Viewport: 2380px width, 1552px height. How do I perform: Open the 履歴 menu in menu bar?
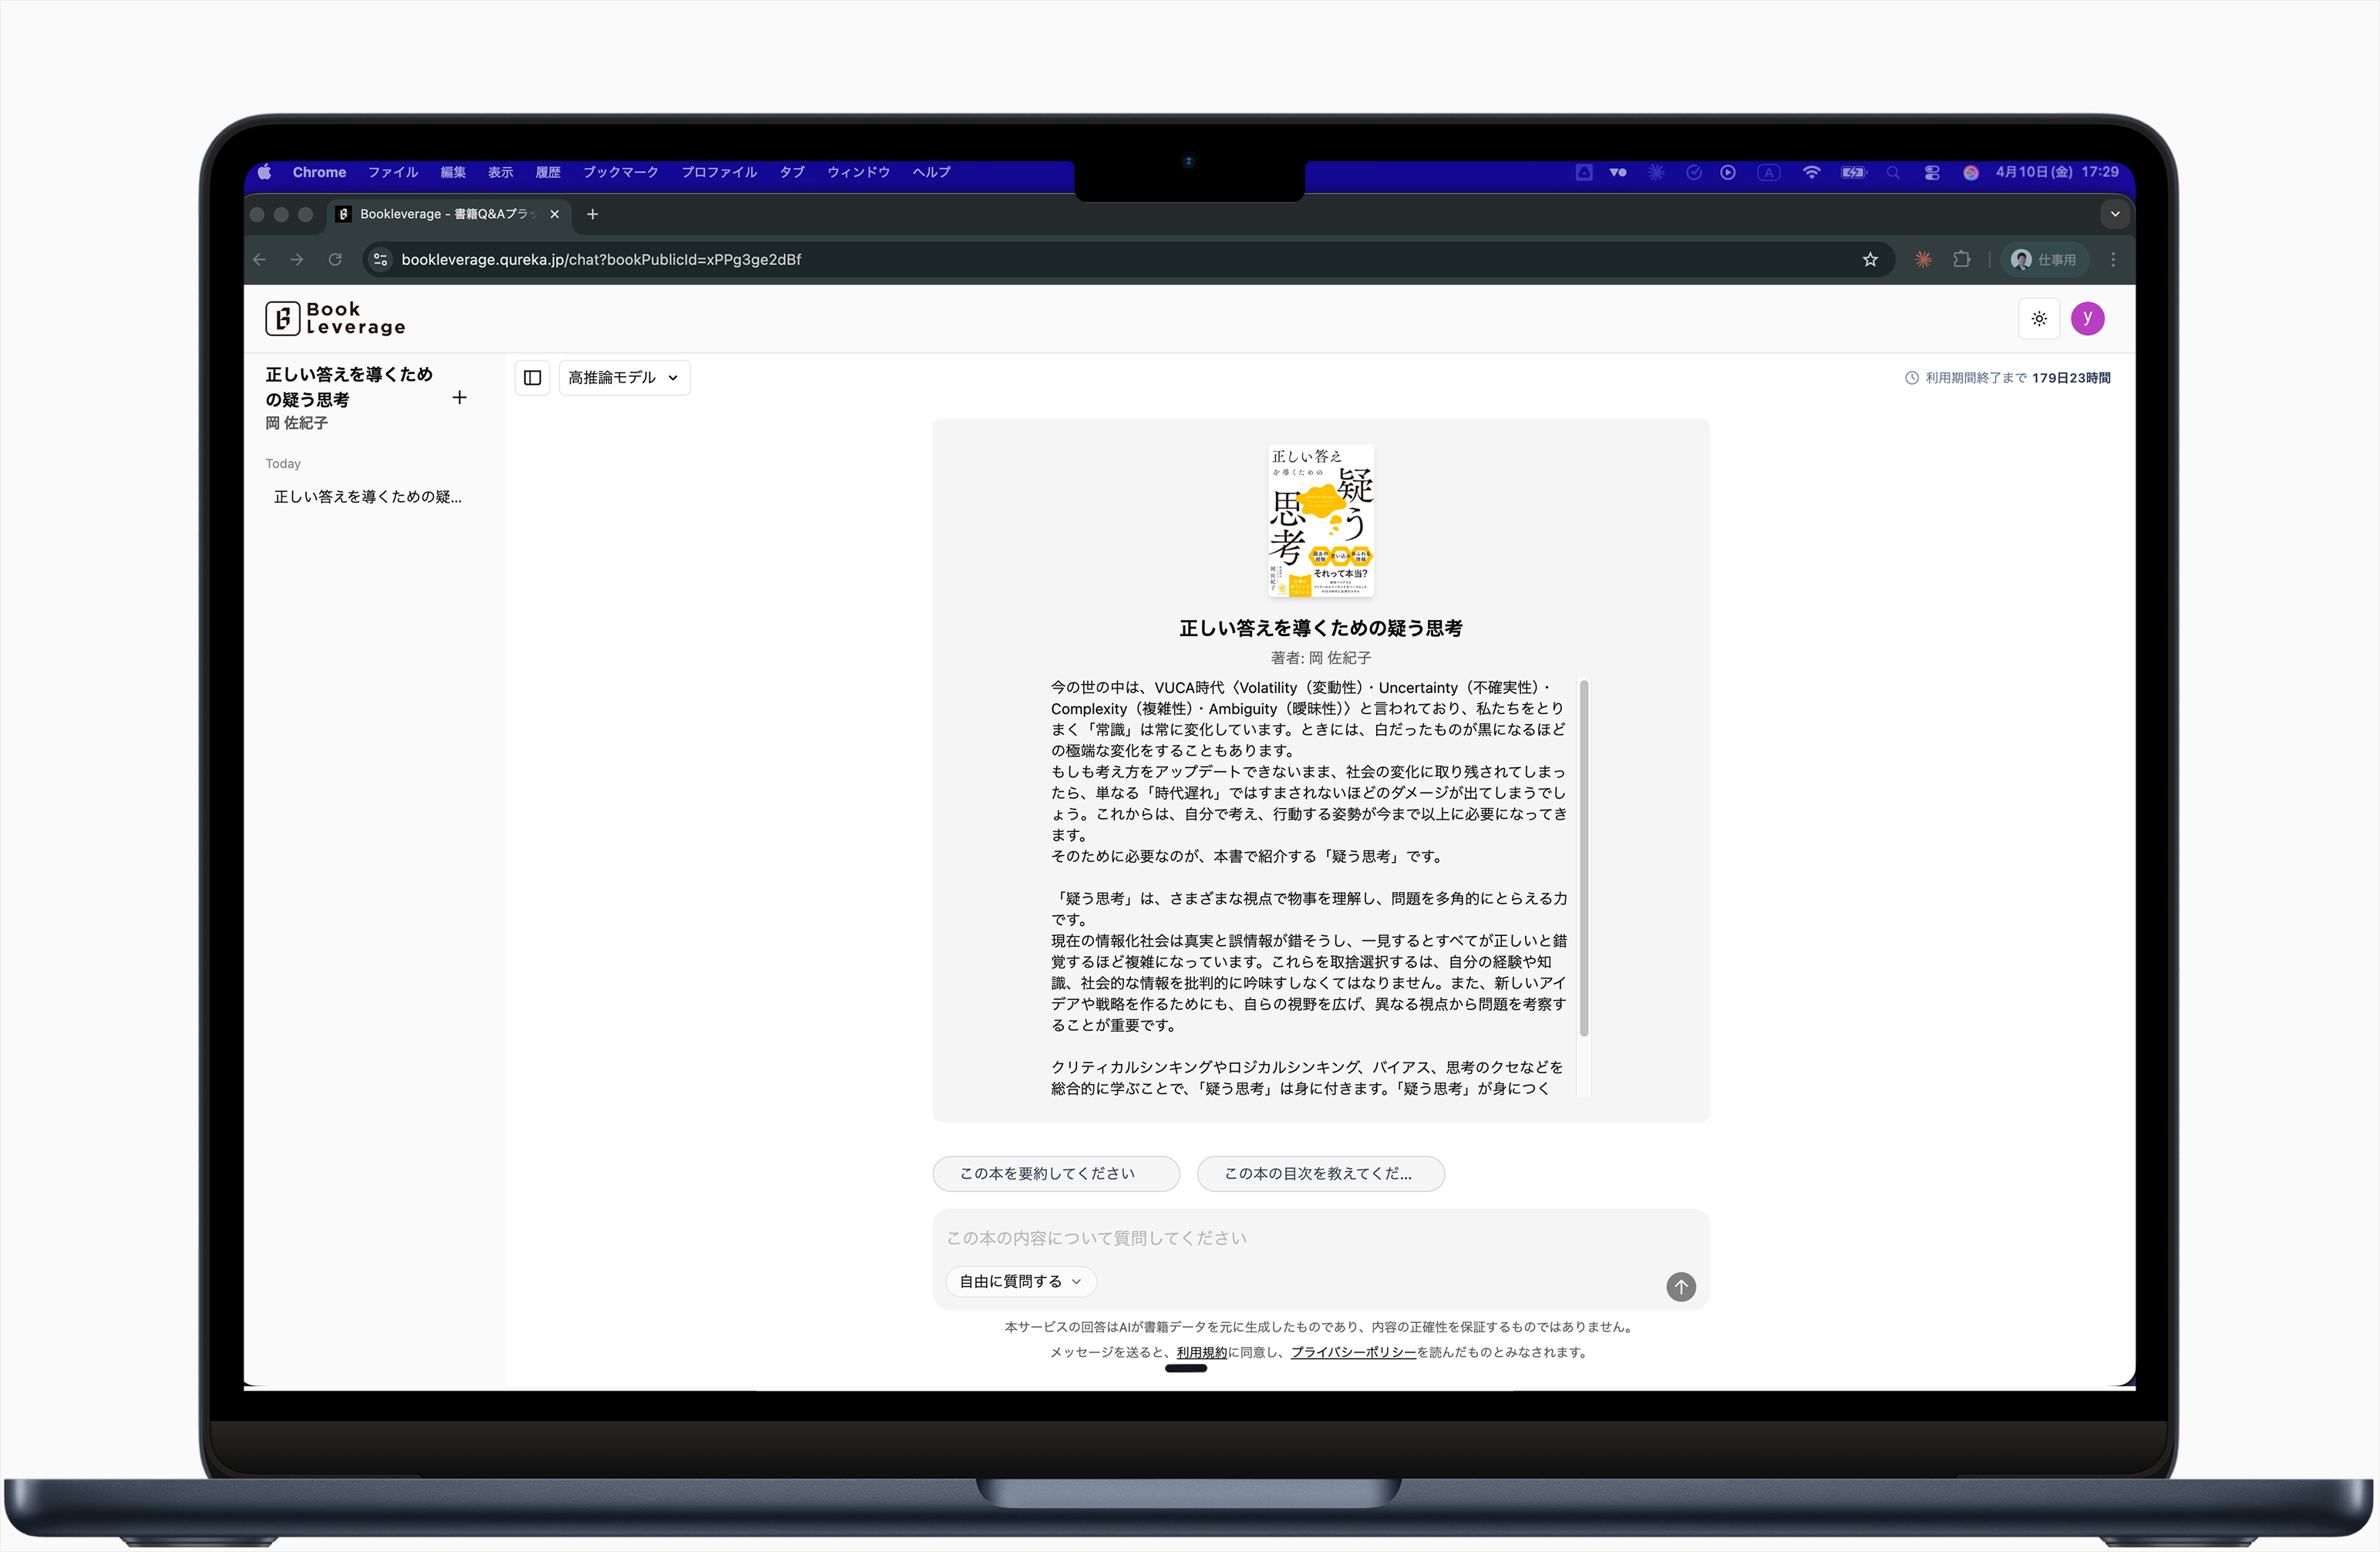[x=547, y=172]
